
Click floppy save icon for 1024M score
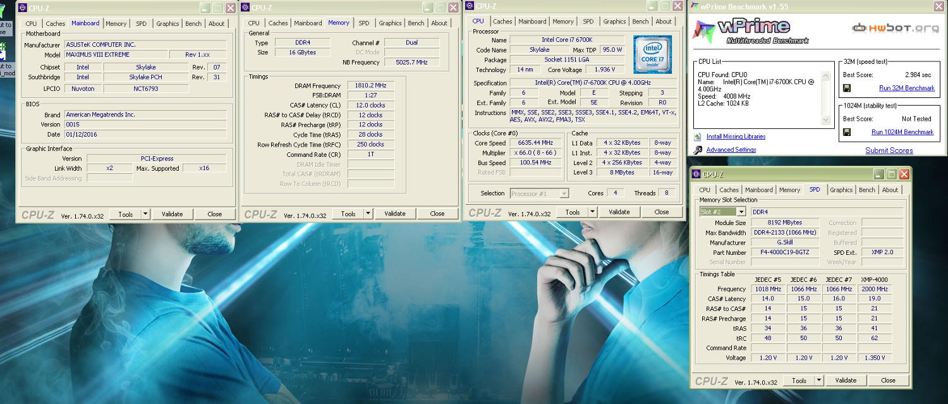click(847, 132)
